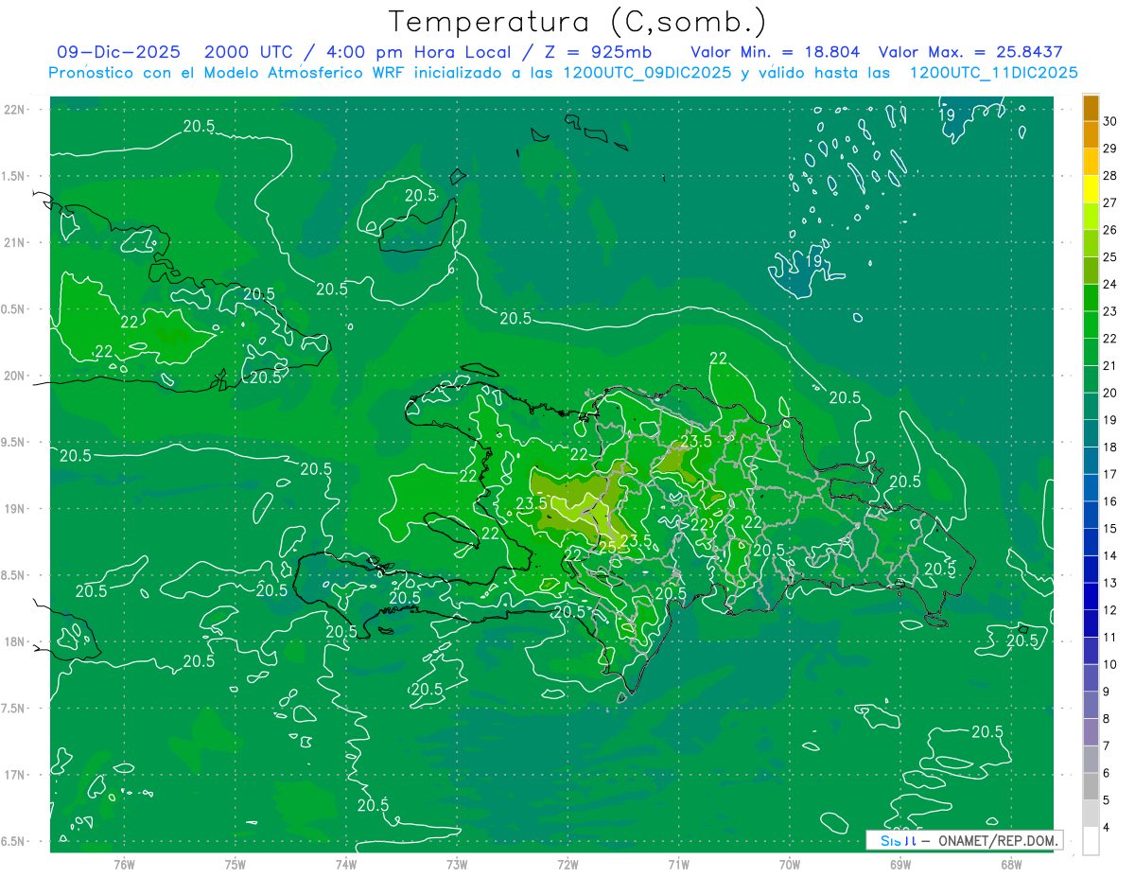Click the legend swatch between 29 and 30
Screen dimensions: 1135x877
coord(1091,134)
